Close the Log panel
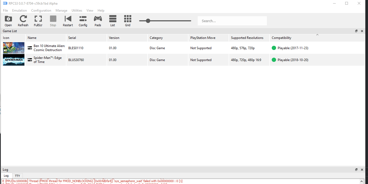The height and width of the screenshot is (184, 368). 362,170
